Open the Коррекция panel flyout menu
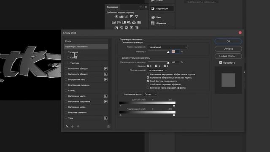Image resolution: width=270 pixels, height=152 pixels. [146, 7]
